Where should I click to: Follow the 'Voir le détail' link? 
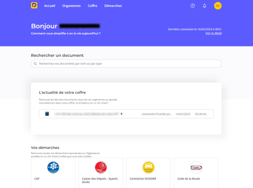pyautogui.click(x=213, y=33)
